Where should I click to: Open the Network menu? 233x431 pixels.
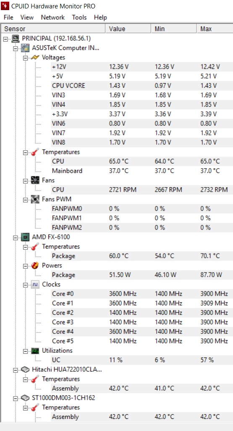tap(53, 17)
